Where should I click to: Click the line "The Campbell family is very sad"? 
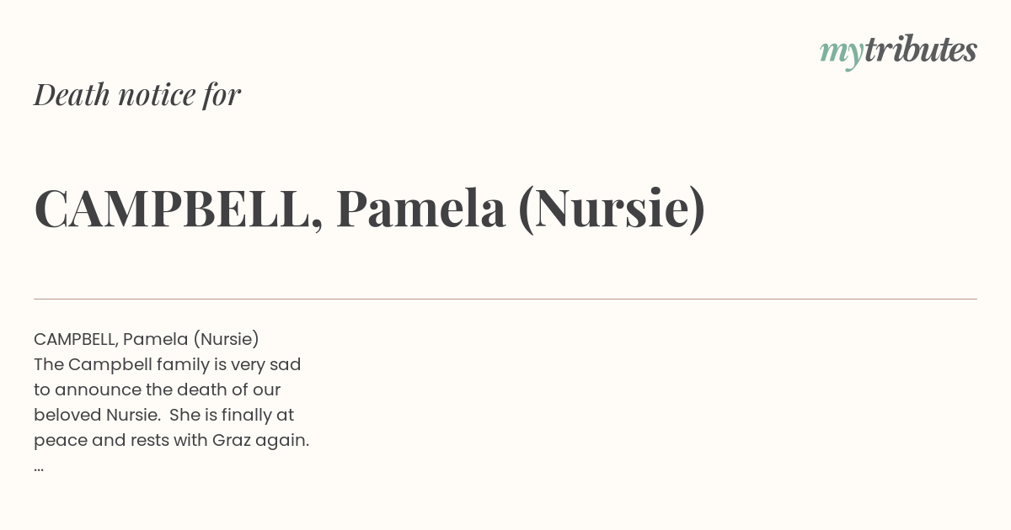pos(167,364)
